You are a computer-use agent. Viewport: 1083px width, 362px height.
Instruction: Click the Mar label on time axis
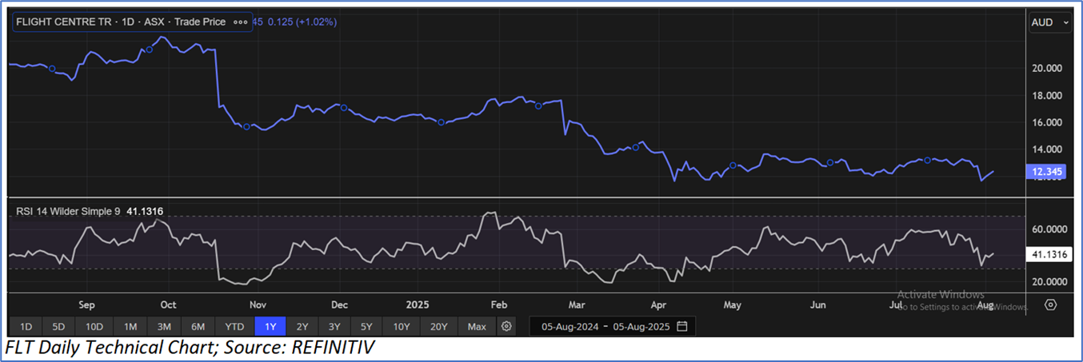(x=575, y=304)
